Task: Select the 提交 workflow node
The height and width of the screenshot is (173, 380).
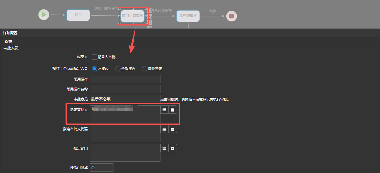Action: point(78,15)
